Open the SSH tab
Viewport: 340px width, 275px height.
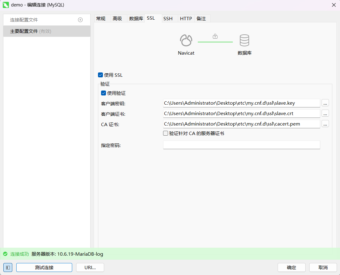pyautogui.click(x=168, y=19)
